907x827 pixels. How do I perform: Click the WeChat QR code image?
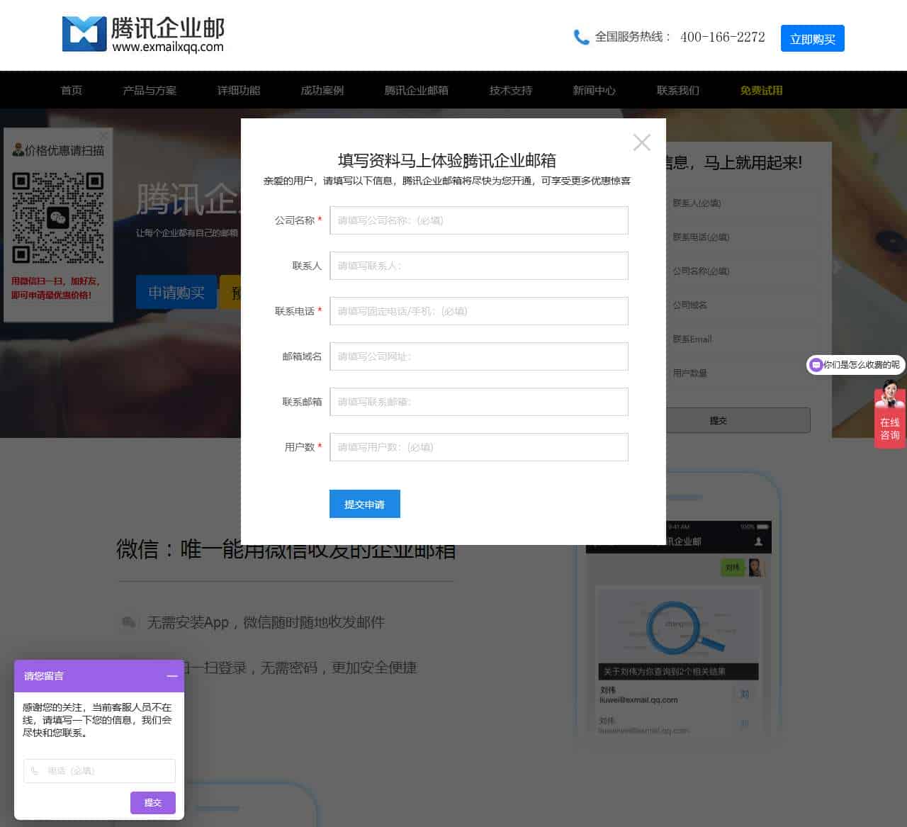point(58,218)
